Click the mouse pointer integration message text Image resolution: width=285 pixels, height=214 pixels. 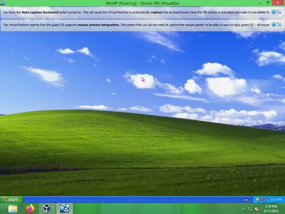(136, 25)
